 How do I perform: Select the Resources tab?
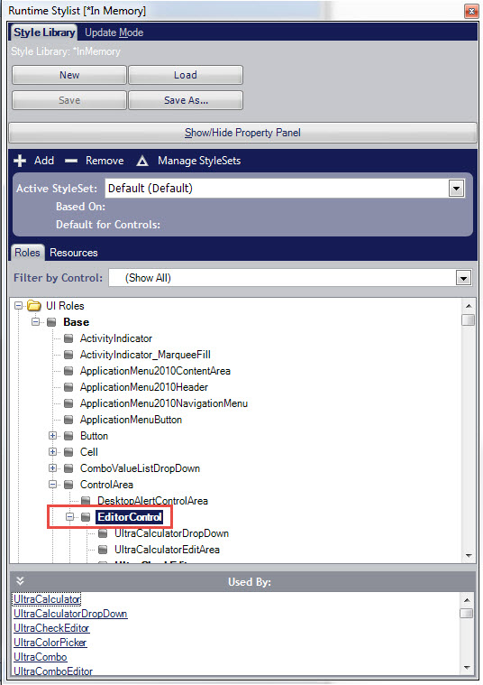pos(74,253)
